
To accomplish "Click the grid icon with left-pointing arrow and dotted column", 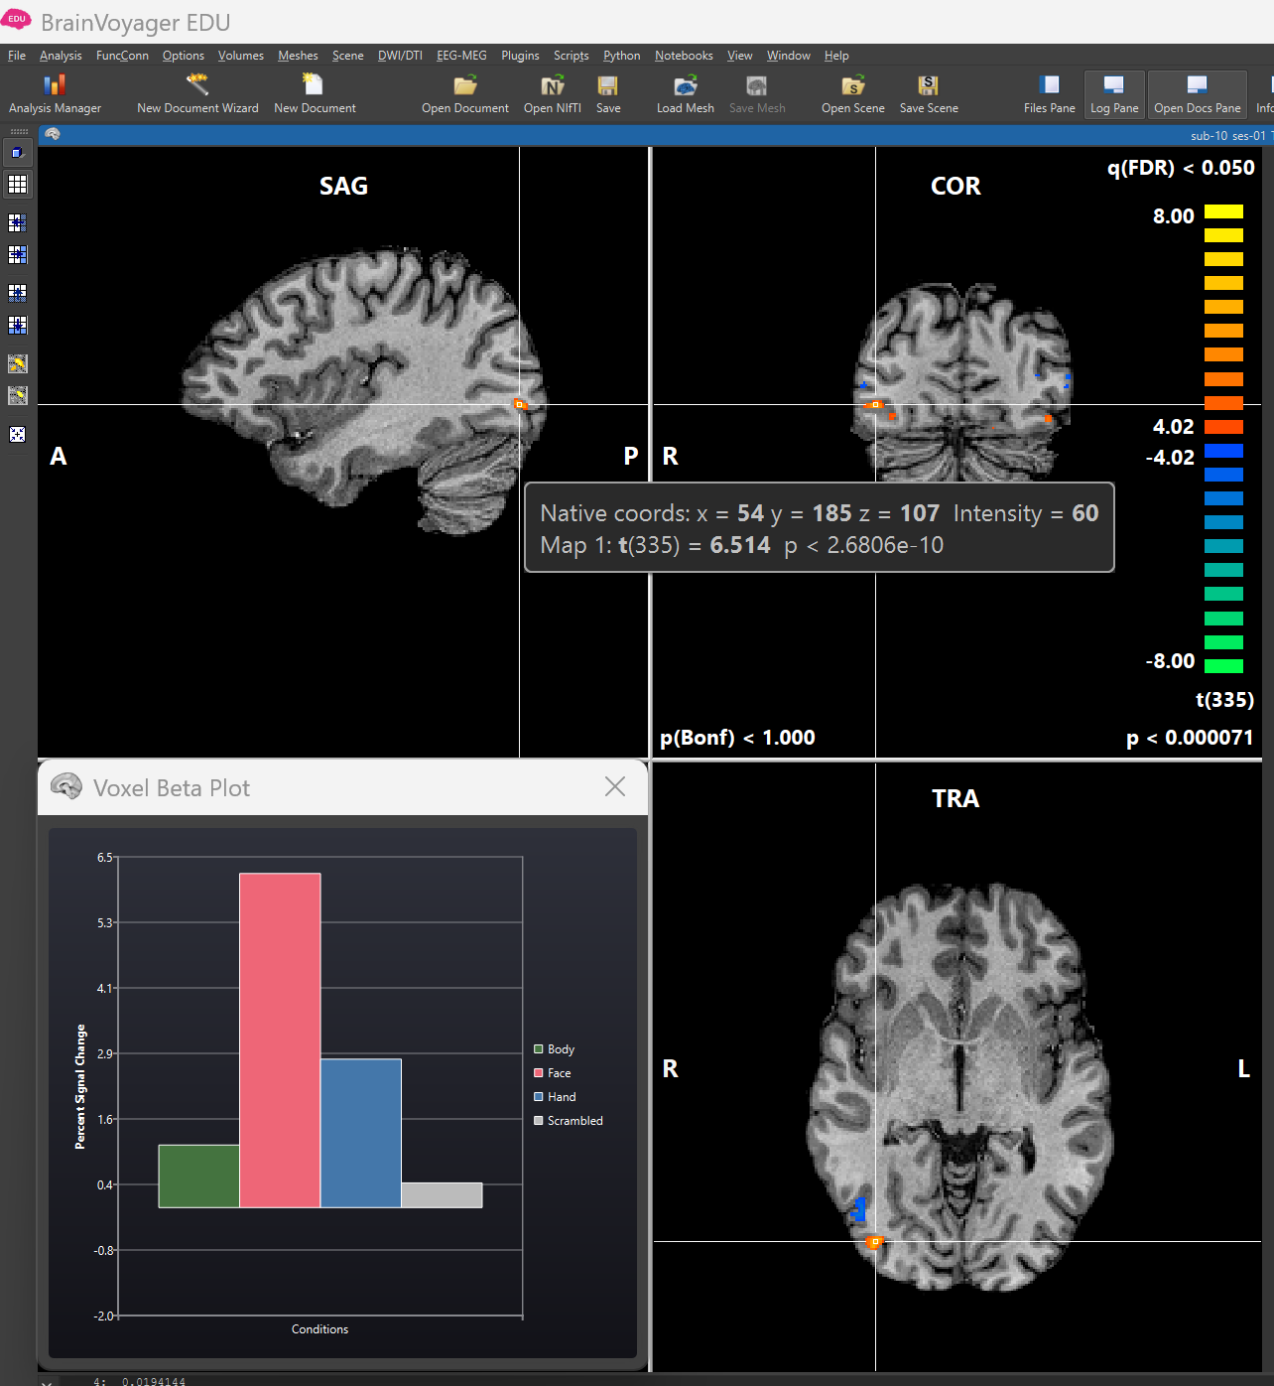I will tap(18, 223).
